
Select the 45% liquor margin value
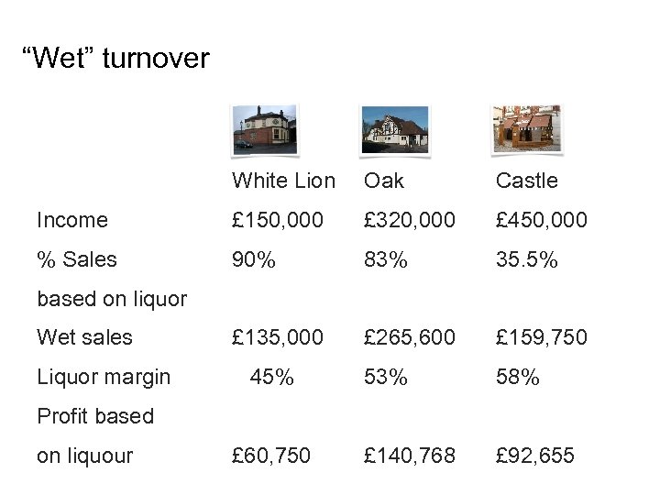click(272, 377)
